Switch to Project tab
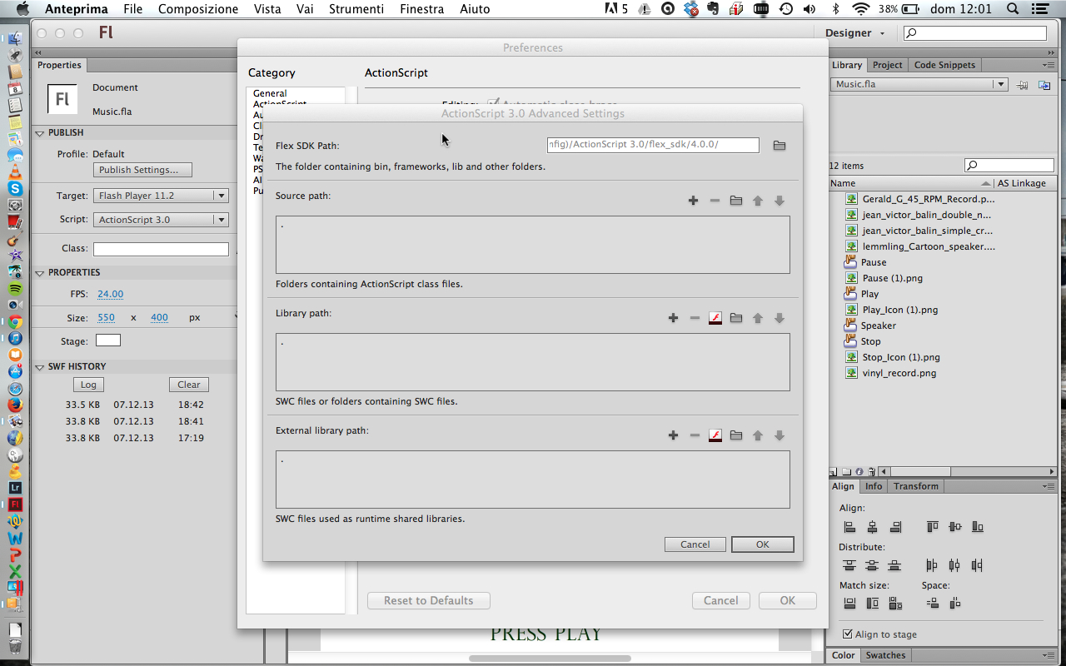1066x666 pixels. [x=888, y=65]
